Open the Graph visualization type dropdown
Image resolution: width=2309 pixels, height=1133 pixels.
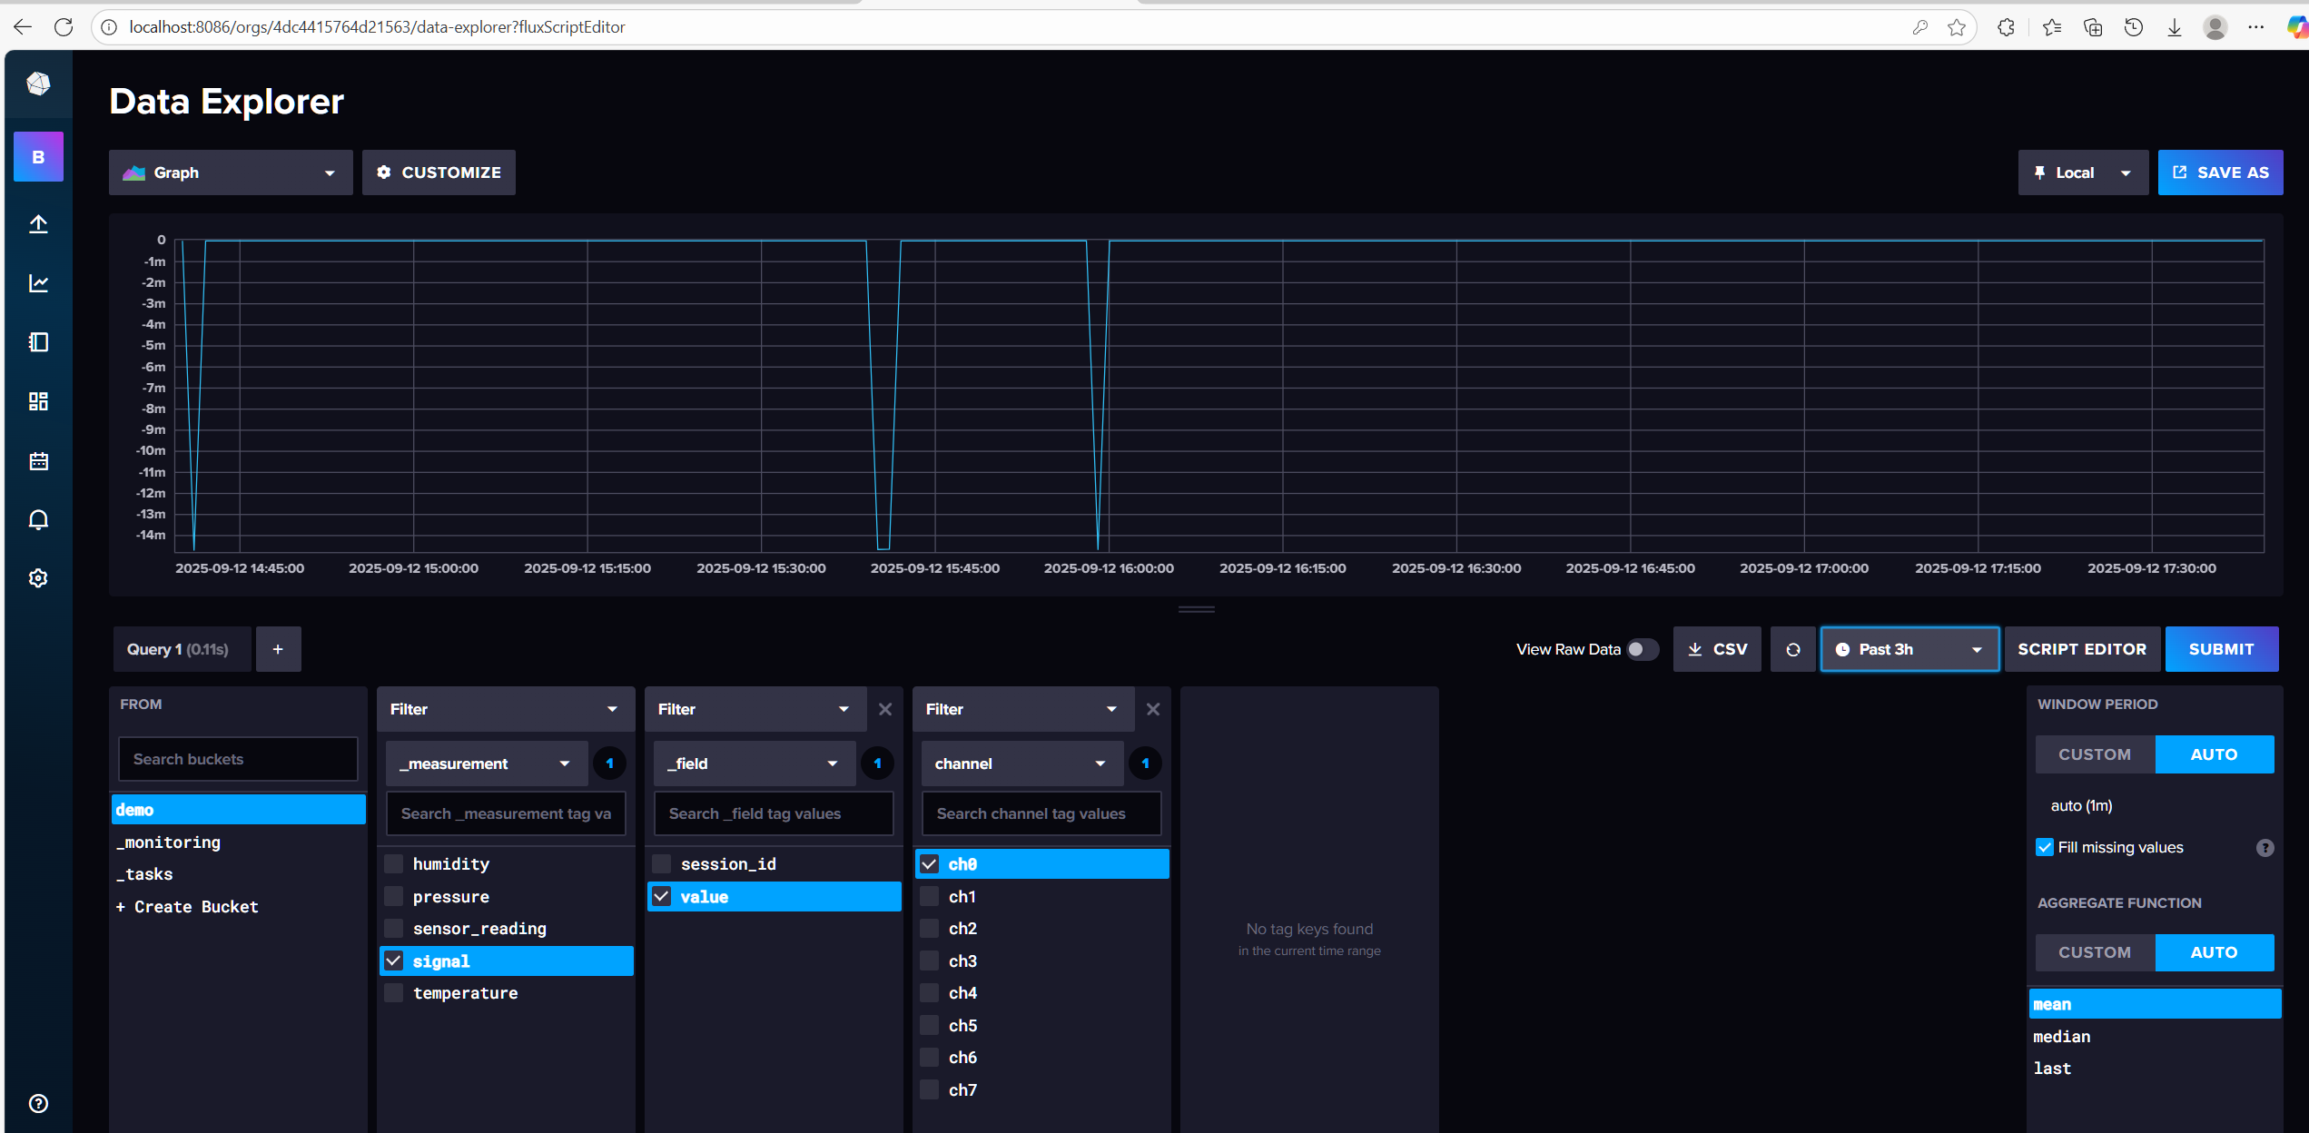coord(231,172)
